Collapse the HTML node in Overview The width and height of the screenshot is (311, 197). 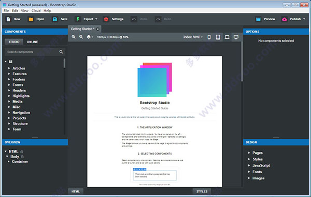(6, 151)
